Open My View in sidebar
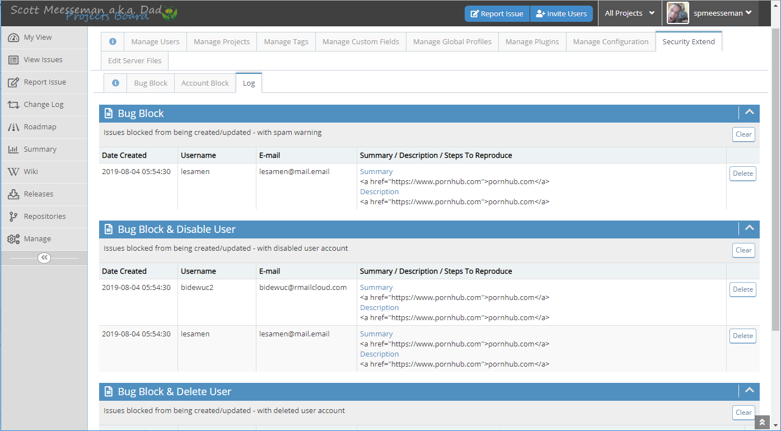This screenshot has height=431, width=781. point(44,38)
